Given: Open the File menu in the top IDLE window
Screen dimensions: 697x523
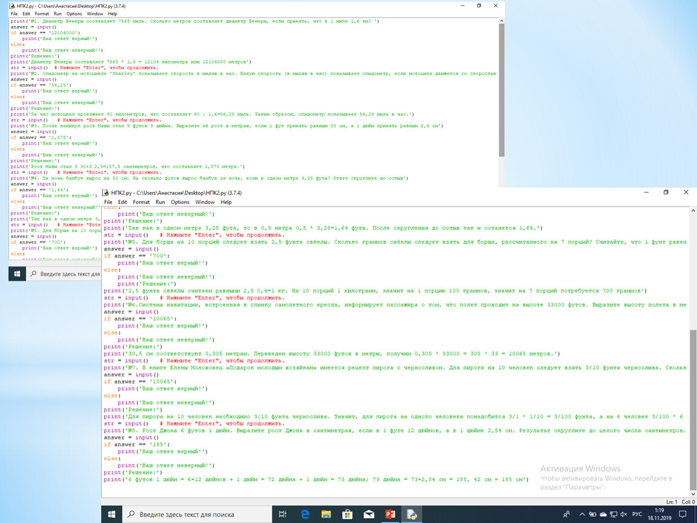Looking at the screenshot, I should pyautogui.click(x=14, y=13).
